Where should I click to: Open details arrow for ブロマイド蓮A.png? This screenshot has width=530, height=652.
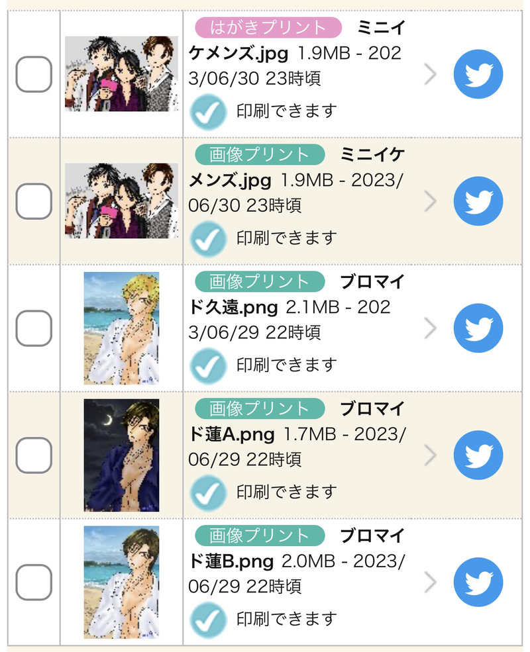tap(431, 455)
